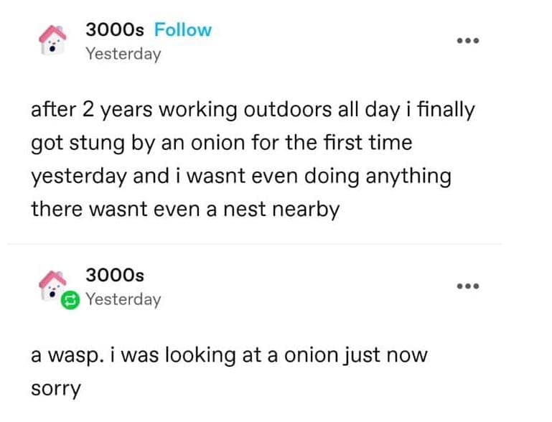Click the line starting "got stung by an onion"
This screenshot has width=552, height=422.
pos(221,143)
